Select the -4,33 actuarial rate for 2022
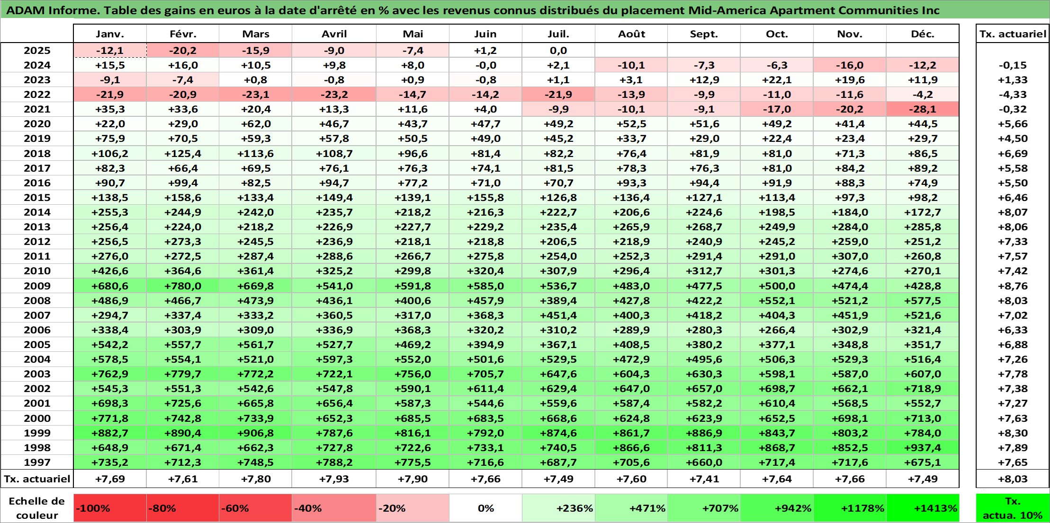This screenshot has width=1050, height=523. pyautogui.click(x=1013, y=95)
